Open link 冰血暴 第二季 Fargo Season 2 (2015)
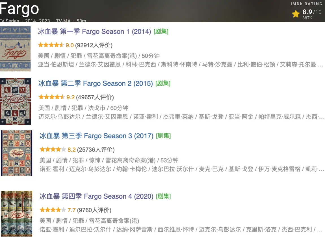Viewport: 325px width, 237px height. click(96, 84)
